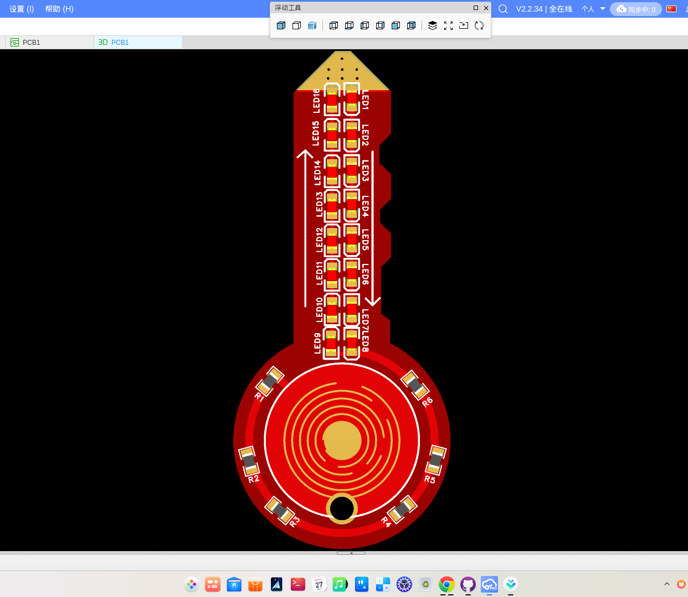The image size is (688, 597).
Task: Open the 个人 account dropdown
Action: [593, 9]
